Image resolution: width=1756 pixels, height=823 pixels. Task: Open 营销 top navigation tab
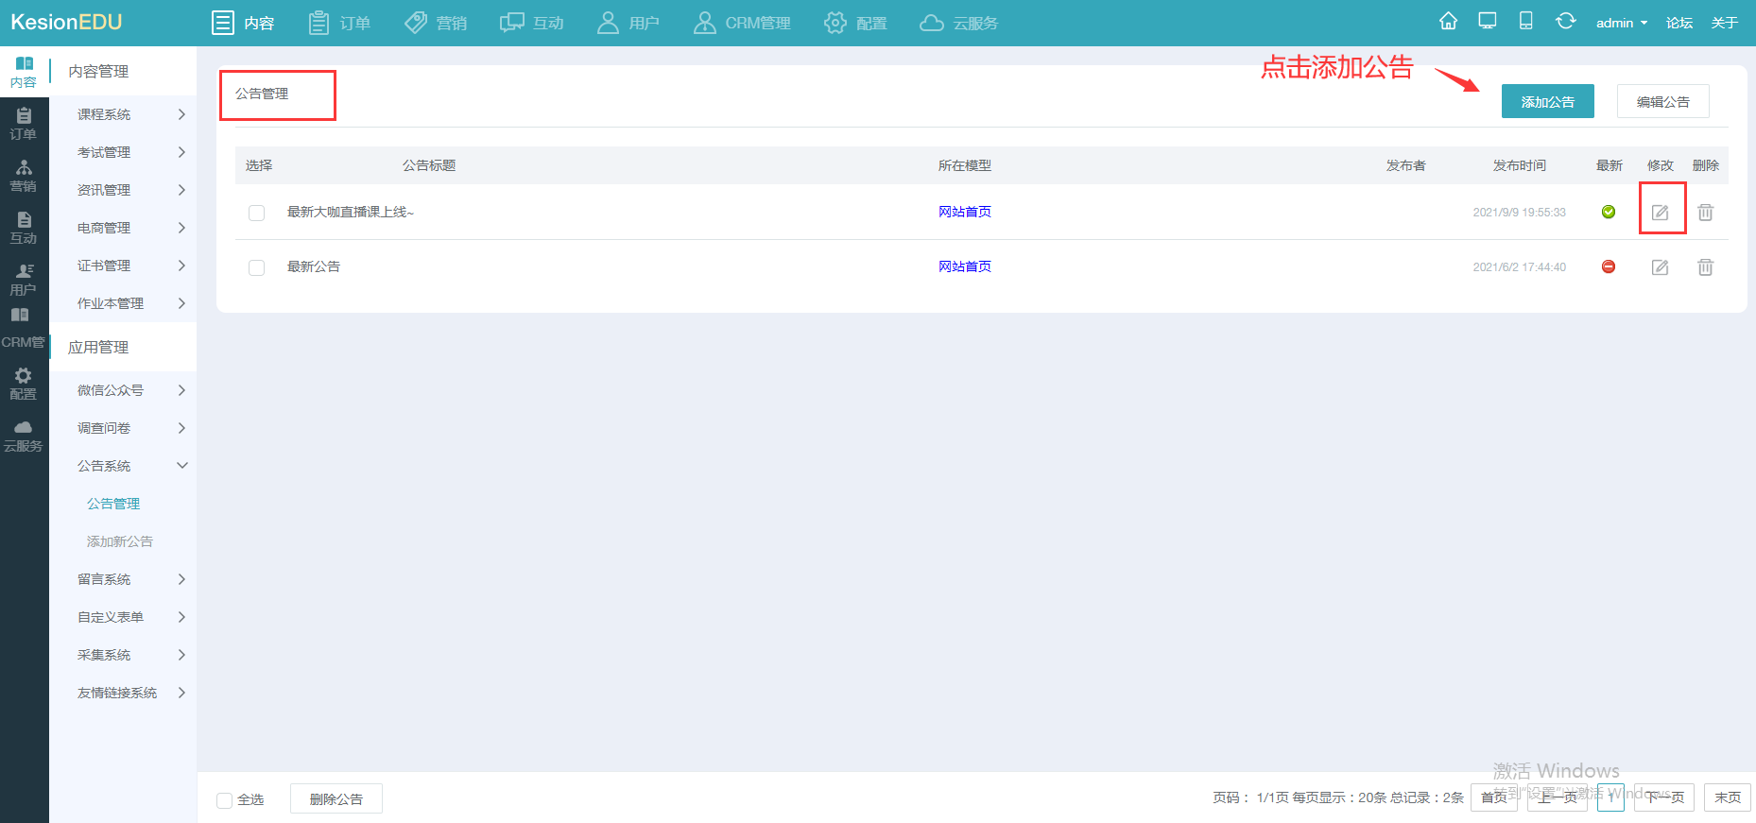(x=436, y=23)
